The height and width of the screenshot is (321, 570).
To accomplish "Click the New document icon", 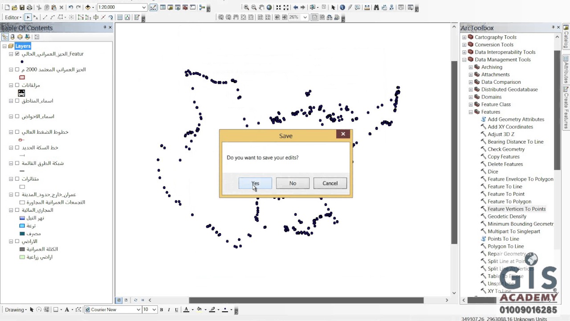I will click(7, 8).
